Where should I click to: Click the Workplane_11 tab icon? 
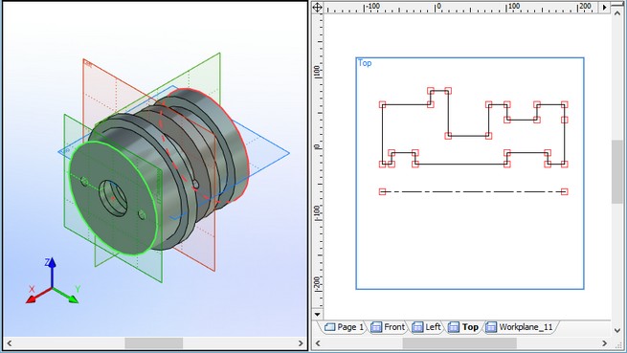491,327
